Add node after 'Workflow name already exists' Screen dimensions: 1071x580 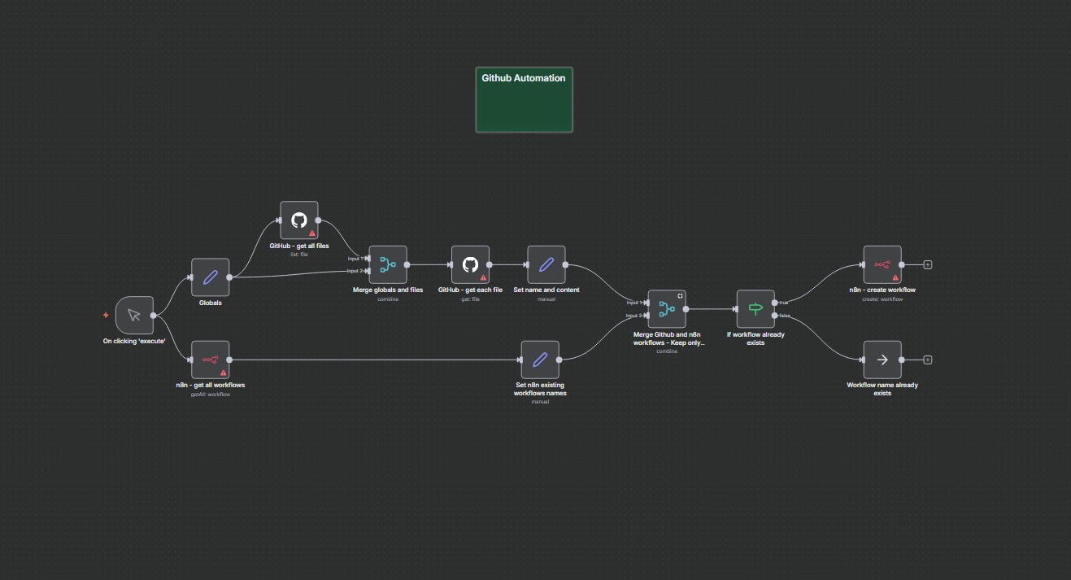click(x=928, y=360)
